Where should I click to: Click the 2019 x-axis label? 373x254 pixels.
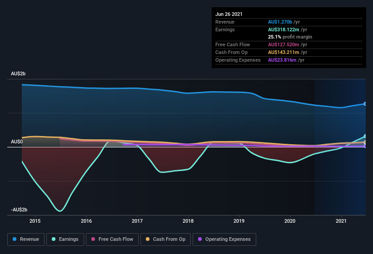click(239, 221)
